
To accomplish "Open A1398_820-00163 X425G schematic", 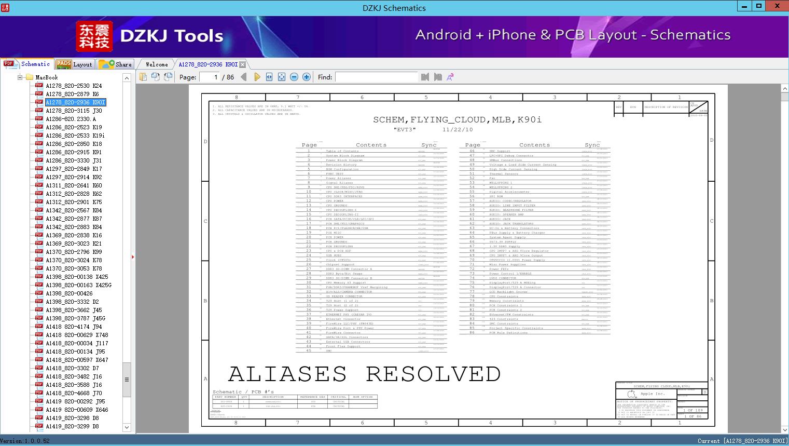I will tap(78, 285).
